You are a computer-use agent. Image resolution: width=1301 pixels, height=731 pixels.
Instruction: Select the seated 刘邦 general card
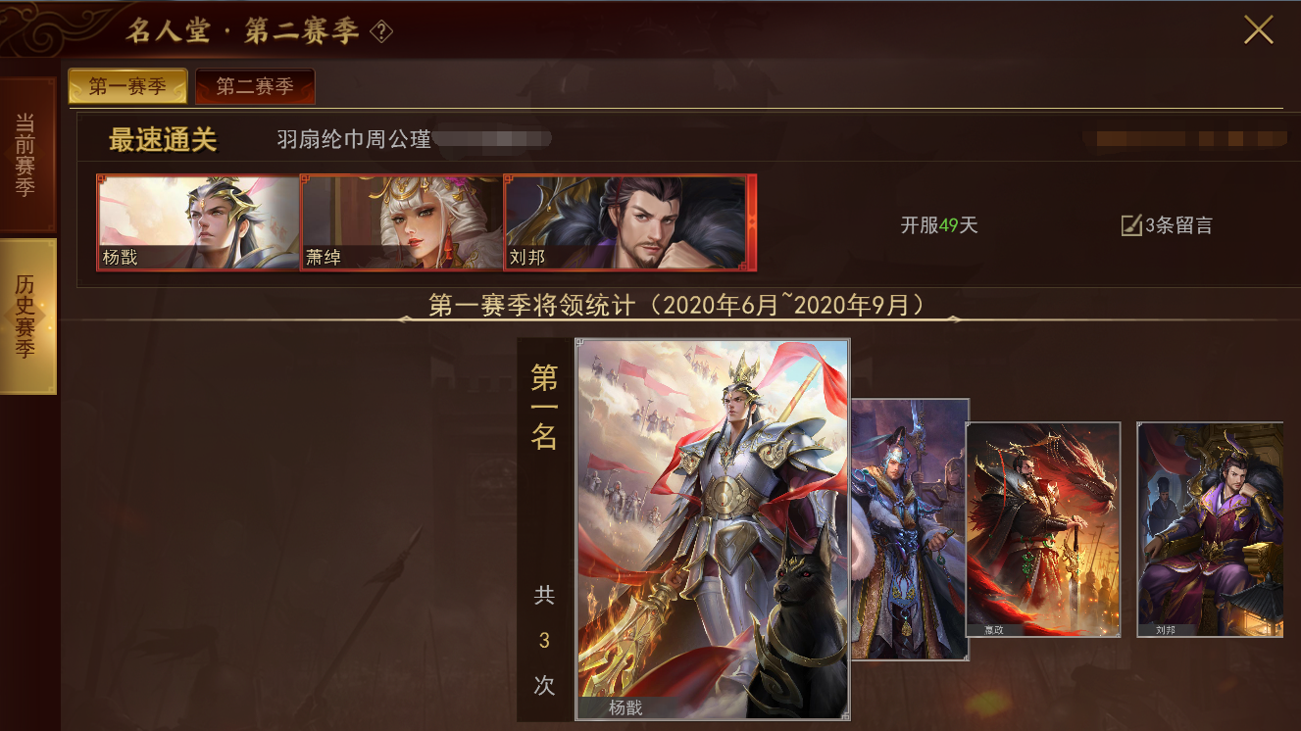pos(1210,529)
